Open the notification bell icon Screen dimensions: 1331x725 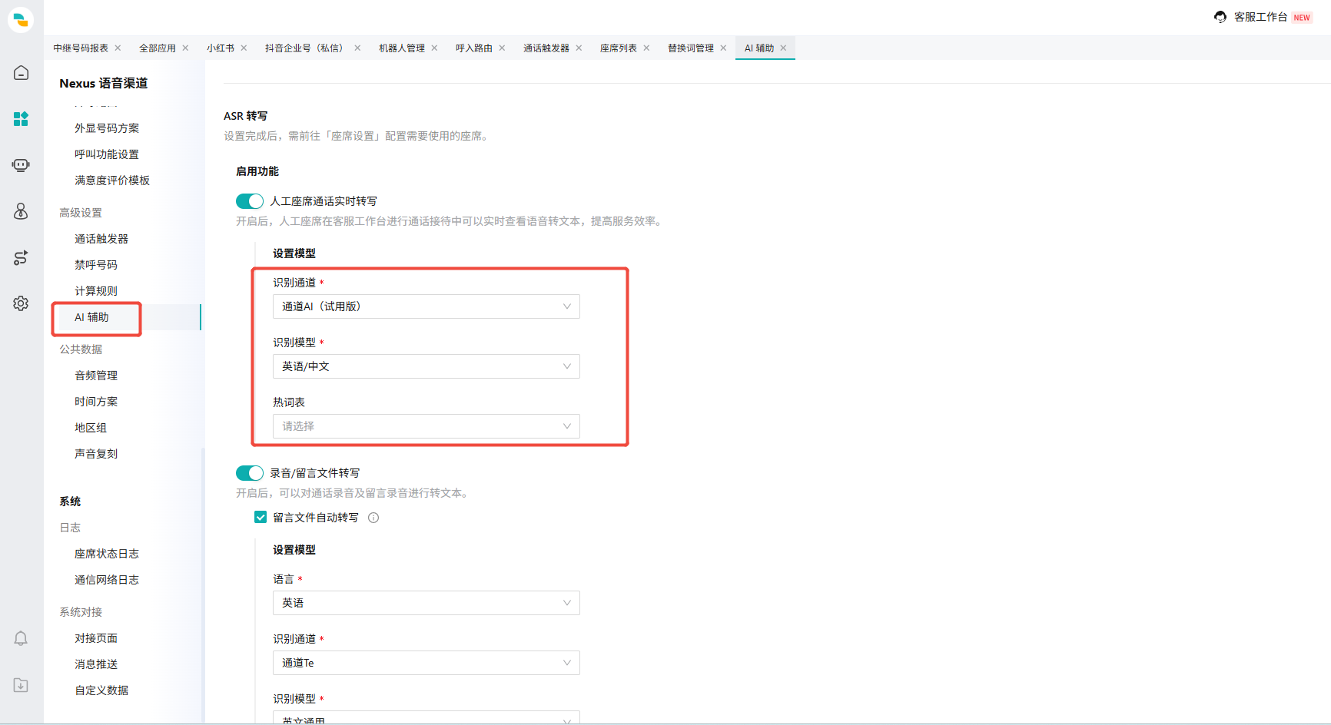click(x=21, y=638)
